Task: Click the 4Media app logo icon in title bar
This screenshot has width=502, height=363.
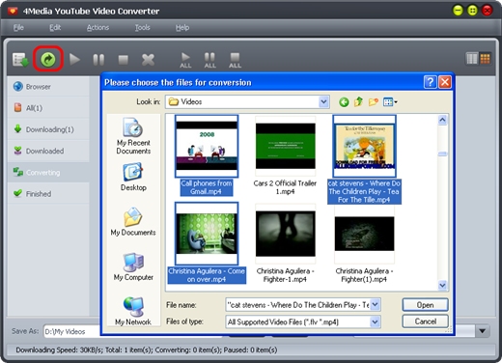Action: [13, 12]
